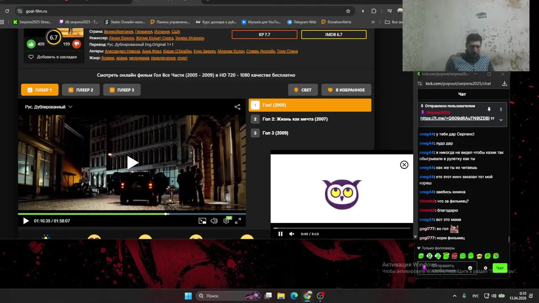Image resolution: width=539 pixels, height=303 pixels.
Task: Unmute the owl ad video
Action: click(x=292, y=234)
